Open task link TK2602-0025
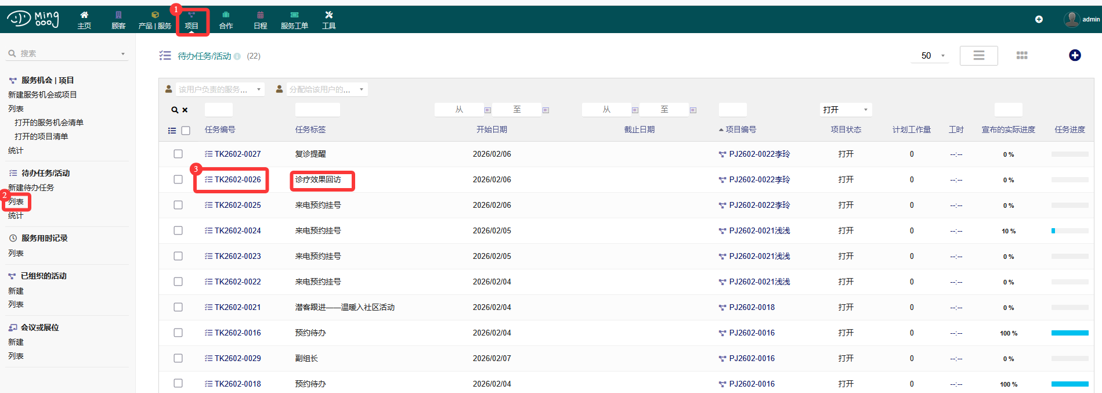1102x393 pixels. 237,205
